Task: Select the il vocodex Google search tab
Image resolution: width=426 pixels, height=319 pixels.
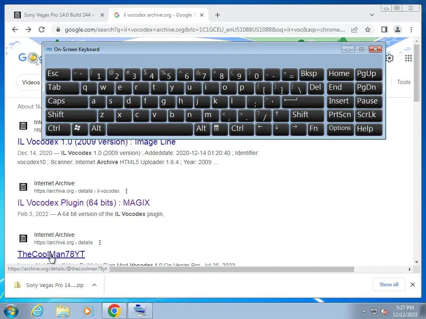Action: click(x=159, y=15)
